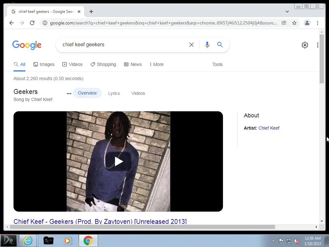
Task: Click the About 2,260 results text
Action: pyautogui.click(x=48, y=78)
